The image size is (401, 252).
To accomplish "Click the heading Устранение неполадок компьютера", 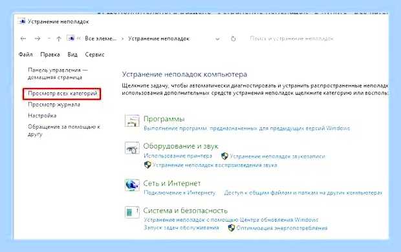I will [x=184, y=74].
